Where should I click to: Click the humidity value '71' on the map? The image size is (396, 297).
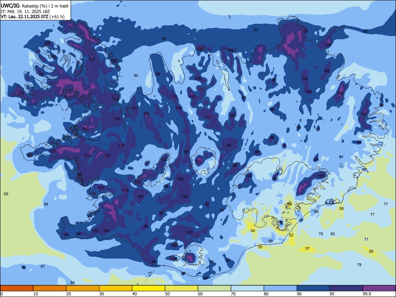click(366, 240)
